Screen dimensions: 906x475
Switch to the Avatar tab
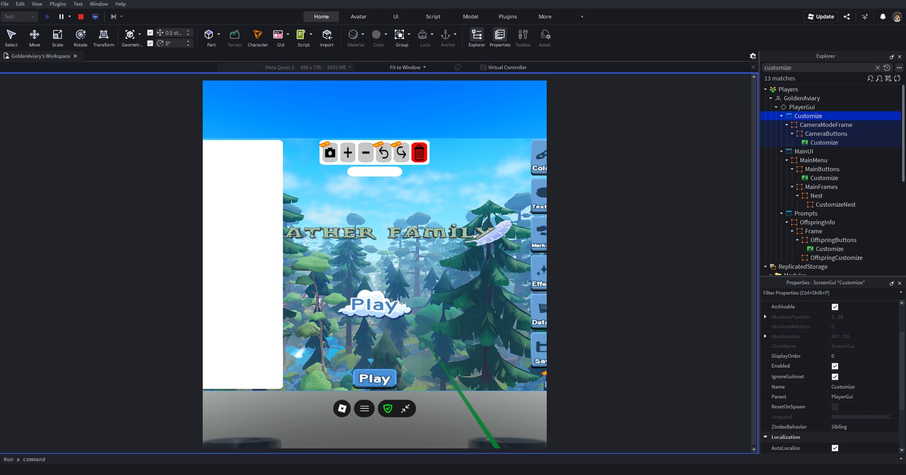click(x=359, y=16)
